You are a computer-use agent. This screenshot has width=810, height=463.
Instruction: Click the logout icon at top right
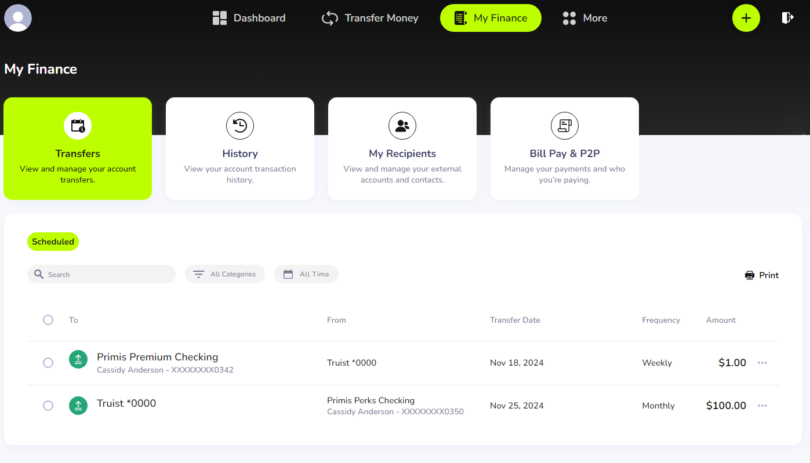click(x=787, y=18)
